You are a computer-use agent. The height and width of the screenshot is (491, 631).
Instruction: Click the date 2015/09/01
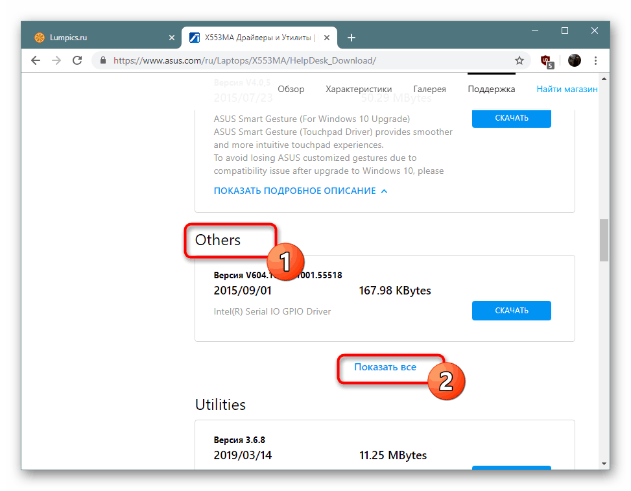point(243,291)
